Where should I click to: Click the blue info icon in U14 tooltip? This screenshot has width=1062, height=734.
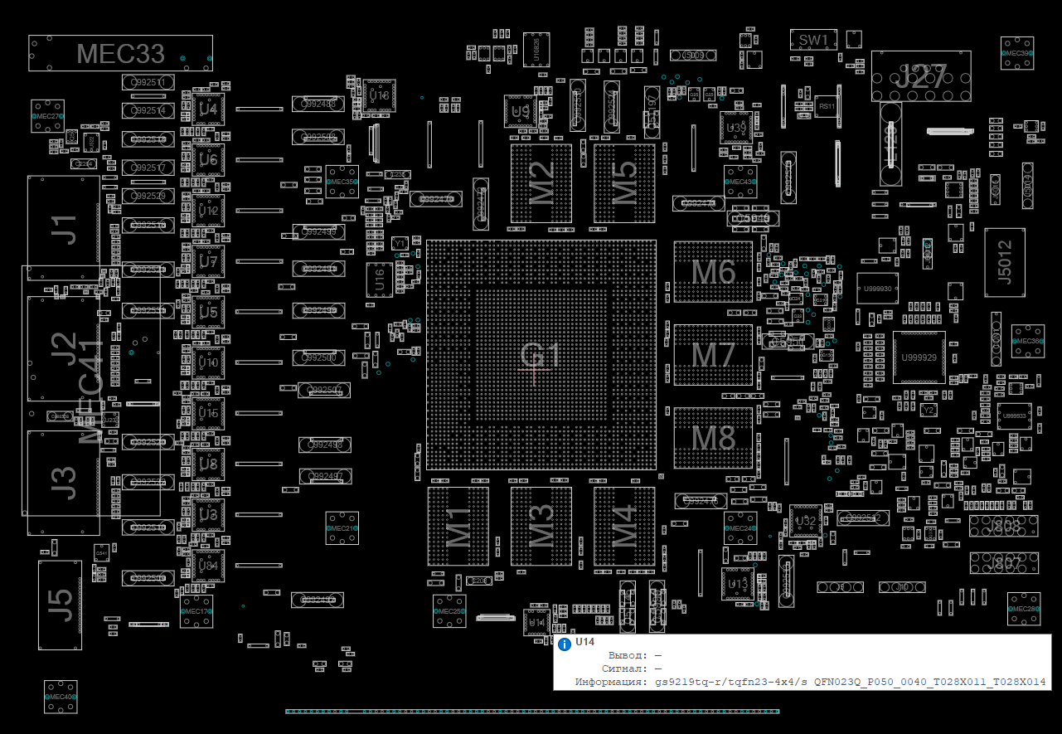tap(565, 644)
